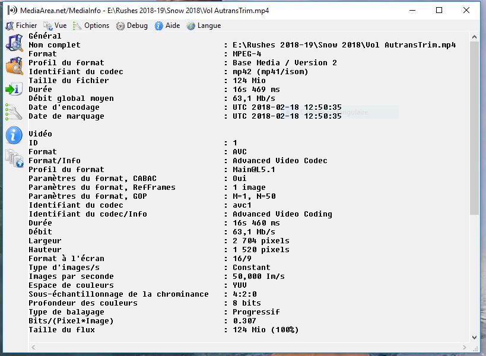Open the Aide menu
486x356 pixels.
[x=167, y=26]
